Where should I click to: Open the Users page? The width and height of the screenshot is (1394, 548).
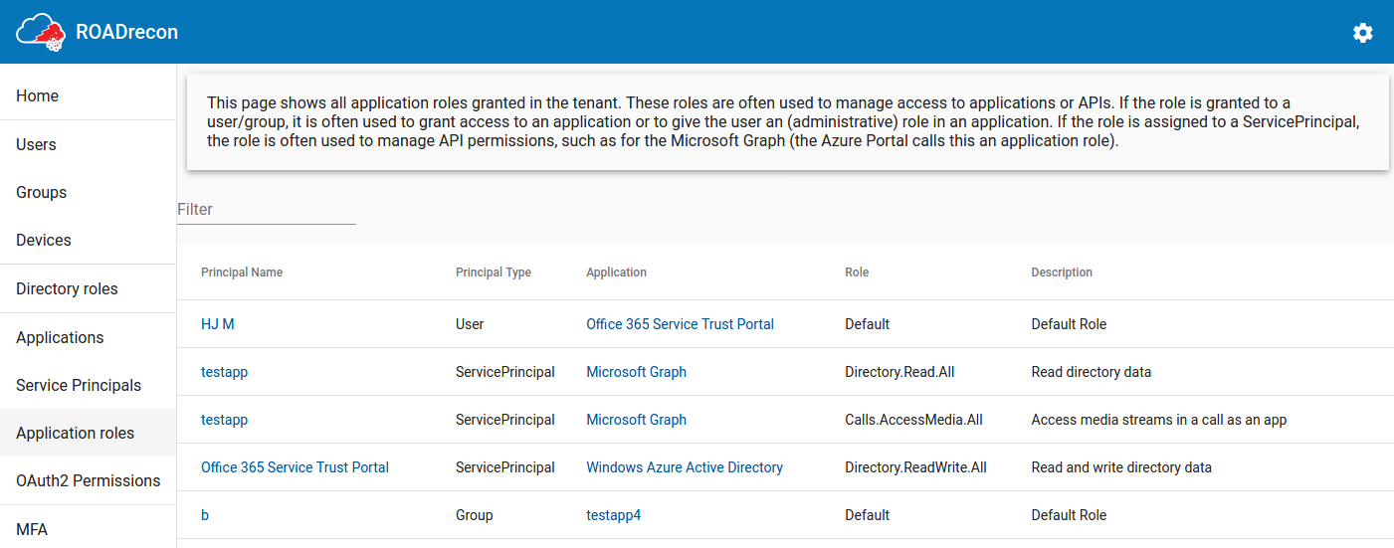pyautogui.click(x=88, y=144)
